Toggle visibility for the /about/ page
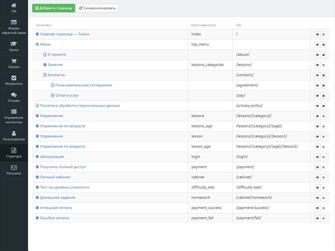The width and height of the screenshot is (335, 251). point(317,55)
